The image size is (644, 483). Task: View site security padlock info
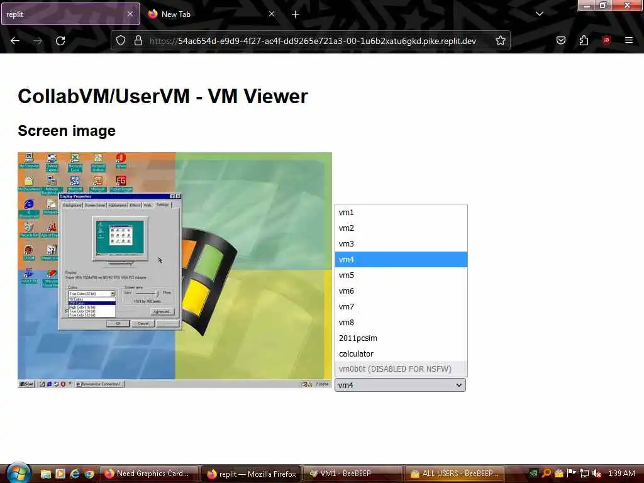(138, 41)
